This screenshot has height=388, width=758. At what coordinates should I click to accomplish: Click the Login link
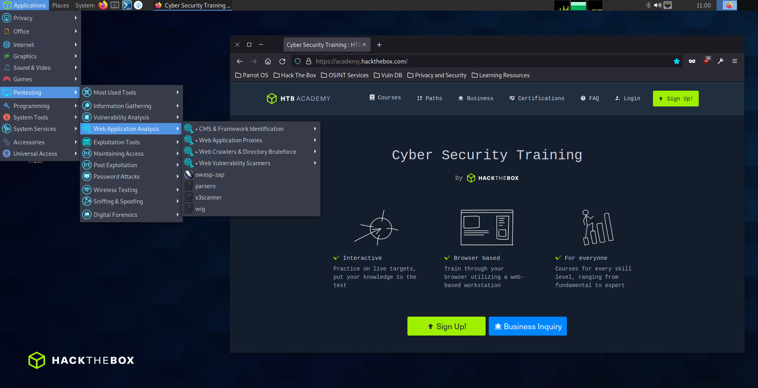[x=628, y=98]
